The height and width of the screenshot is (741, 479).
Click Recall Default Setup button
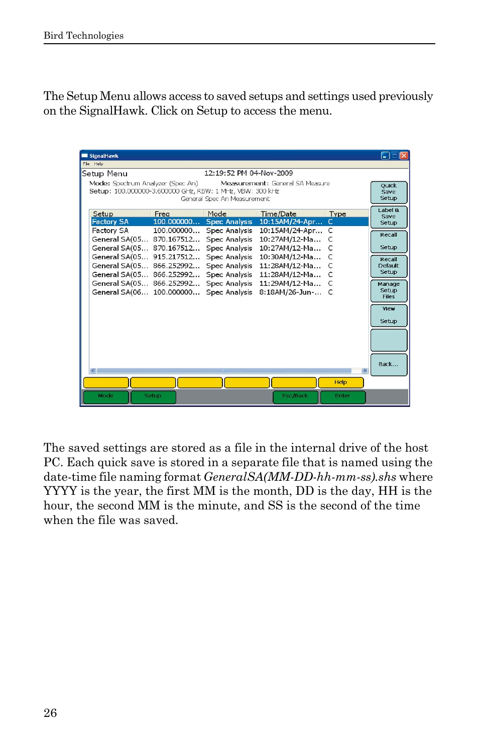tap(389, 266)
